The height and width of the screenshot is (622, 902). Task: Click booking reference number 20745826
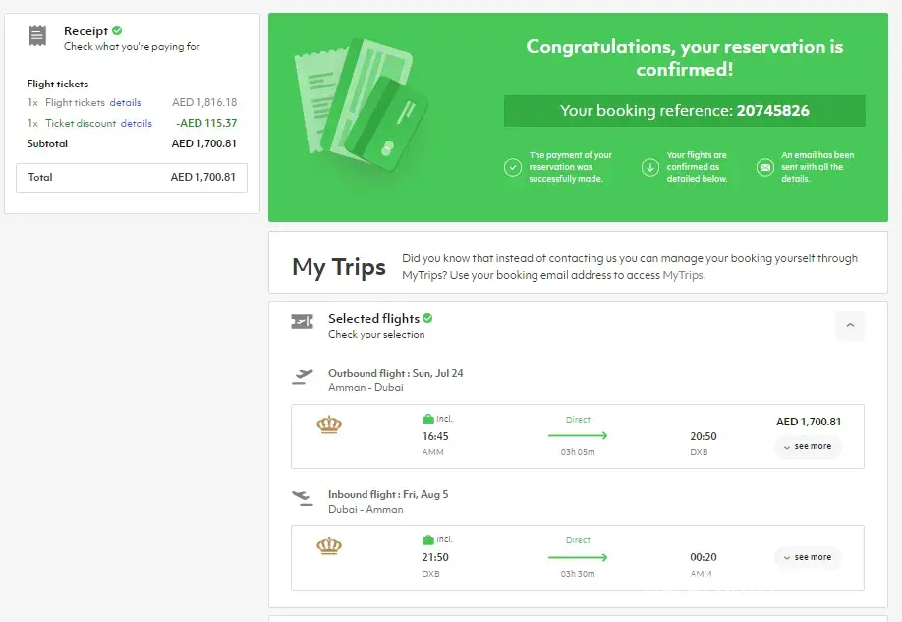(772, 111)
